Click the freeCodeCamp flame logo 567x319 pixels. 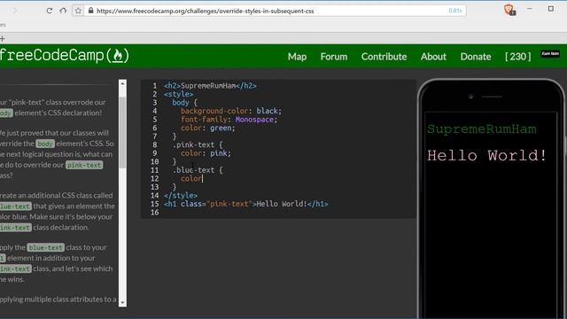click(118, 56)
